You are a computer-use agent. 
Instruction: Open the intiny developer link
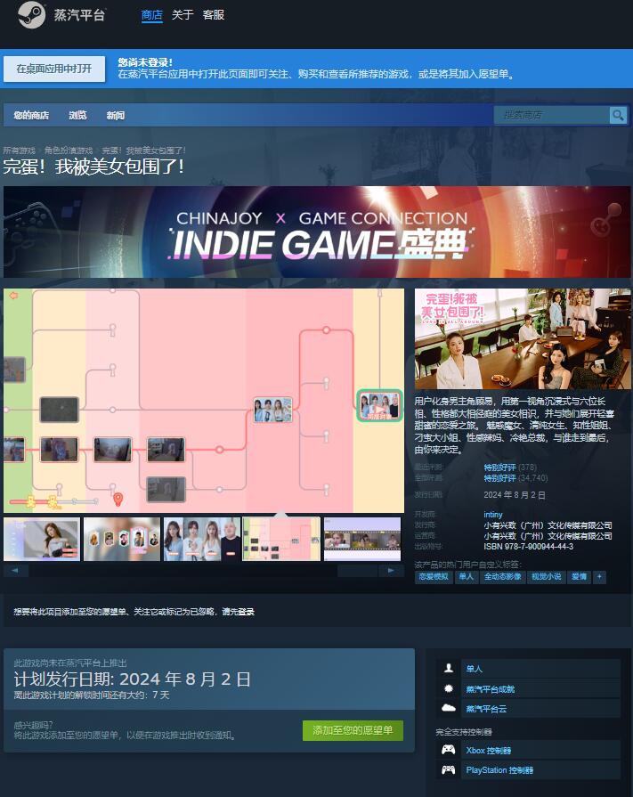[x=493, y=515]
